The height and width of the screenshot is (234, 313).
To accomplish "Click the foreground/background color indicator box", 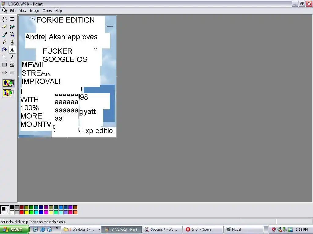I will [4, 210].
